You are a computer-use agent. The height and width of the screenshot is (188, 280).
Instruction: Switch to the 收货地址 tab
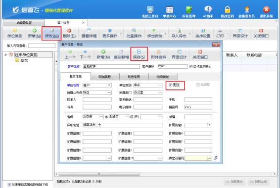(x=163, y=77)
